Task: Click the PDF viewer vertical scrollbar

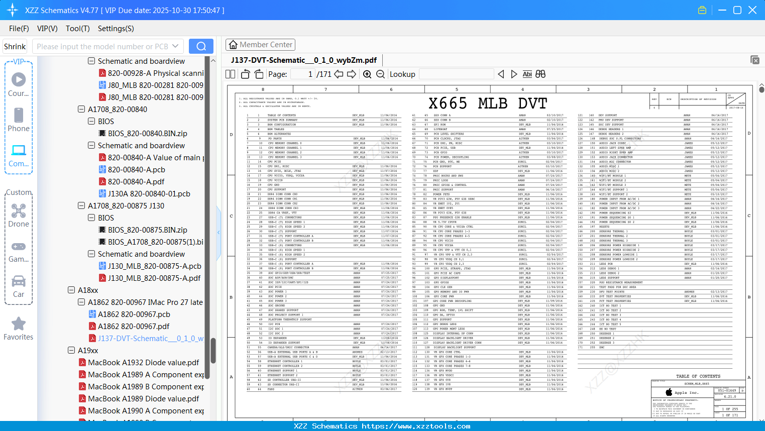Action: click(761, 89)
